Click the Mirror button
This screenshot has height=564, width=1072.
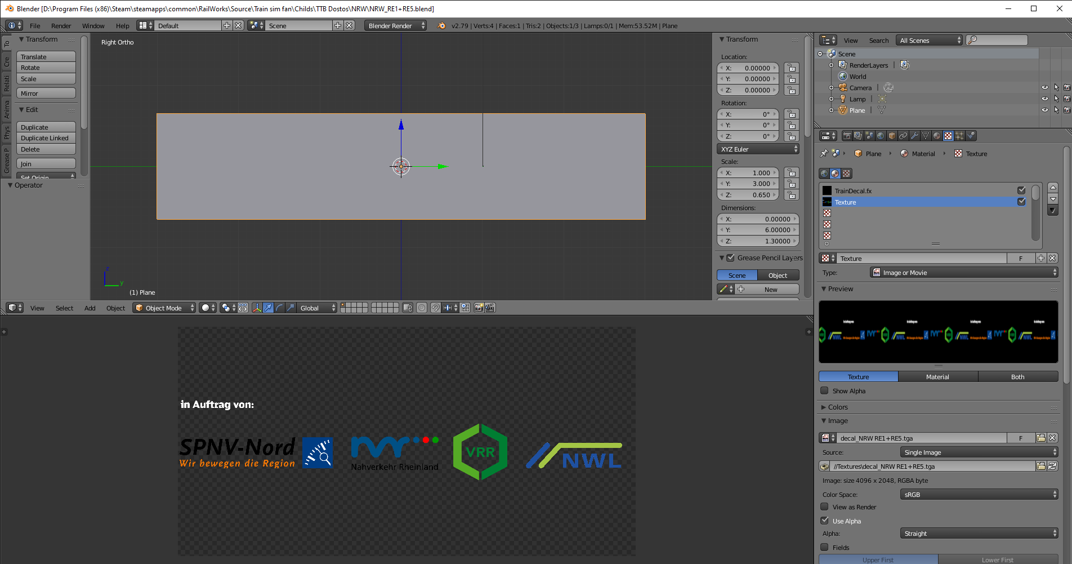pyautogui.click(x=46, y=93)
